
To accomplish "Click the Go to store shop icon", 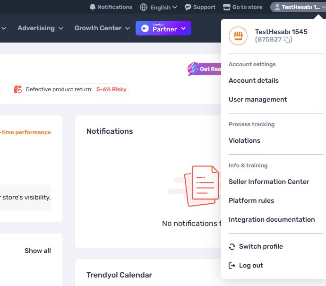I will click(227, 7).
